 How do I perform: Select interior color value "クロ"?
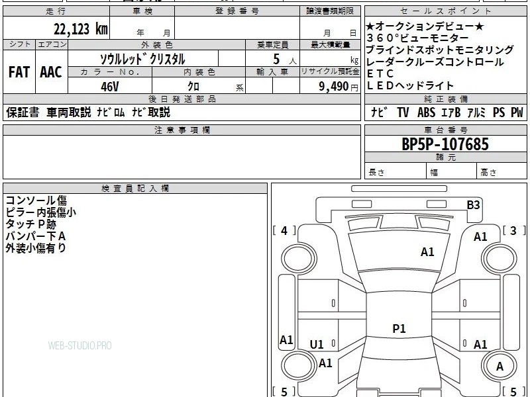point(193,87)
